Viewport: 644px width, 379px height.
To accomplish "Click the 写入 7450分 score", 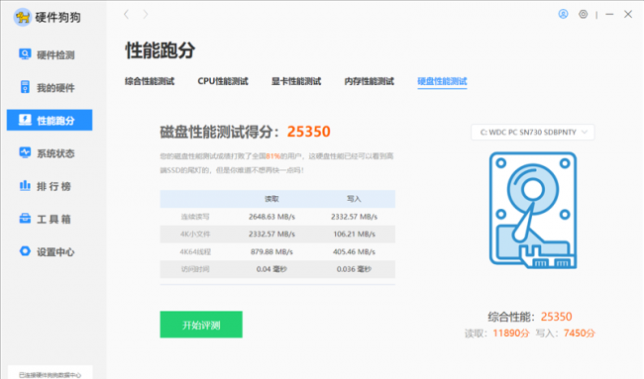I will click(x=565, y=333).
